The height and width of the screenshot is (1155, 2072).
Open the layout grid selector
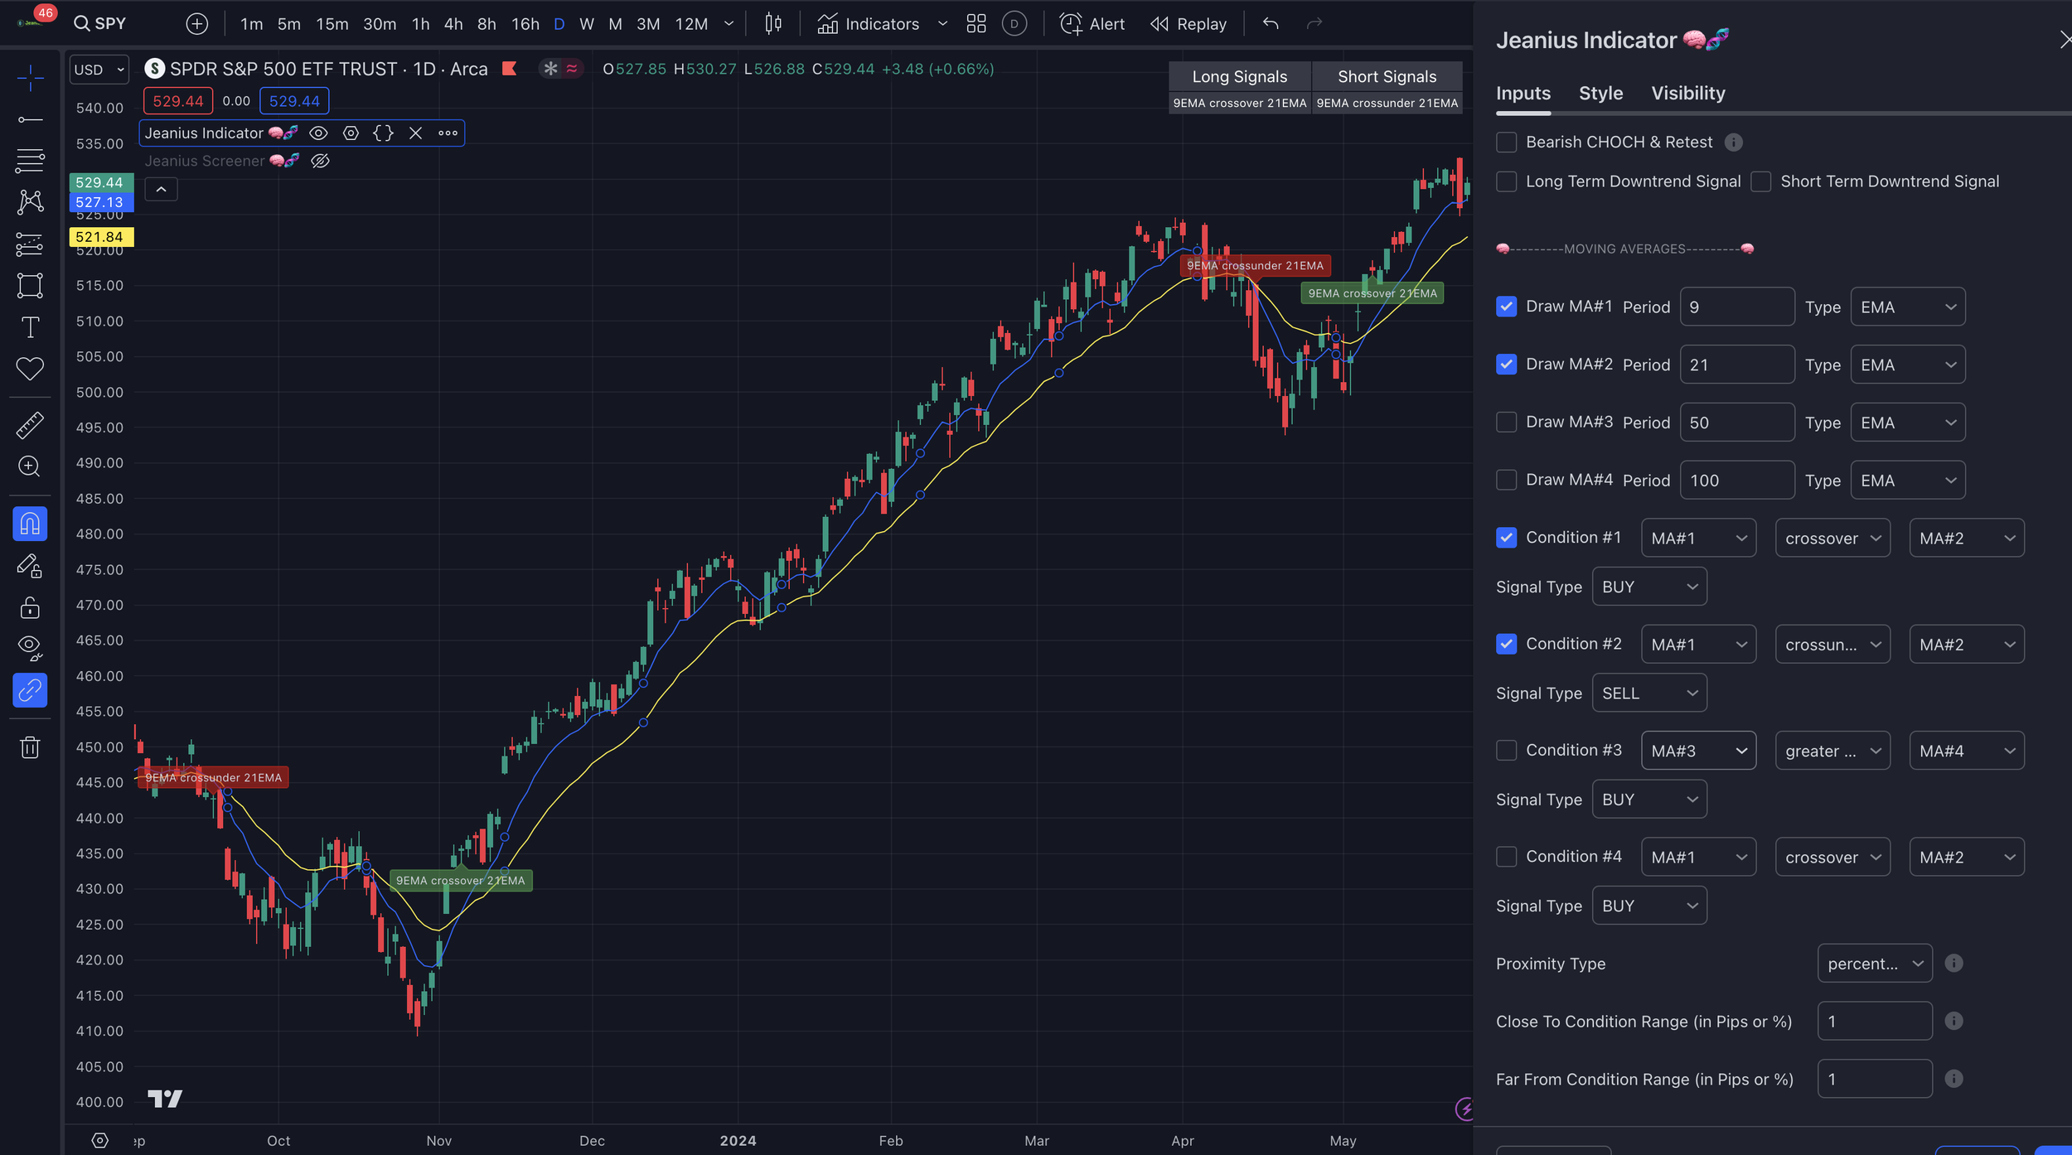coord(976,23)
